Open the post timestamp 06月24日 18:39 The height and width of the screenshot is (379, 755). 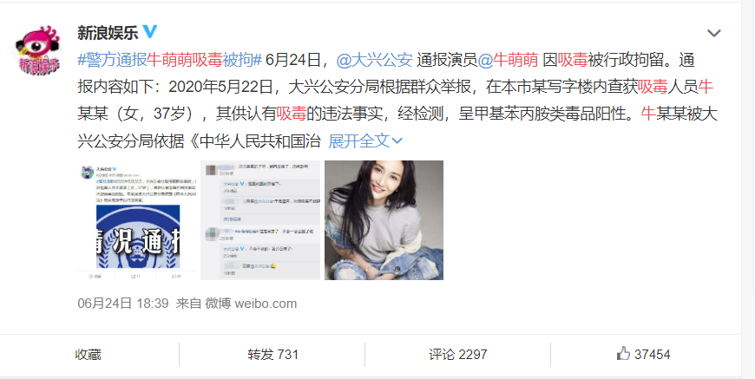[x=122, y=304]
